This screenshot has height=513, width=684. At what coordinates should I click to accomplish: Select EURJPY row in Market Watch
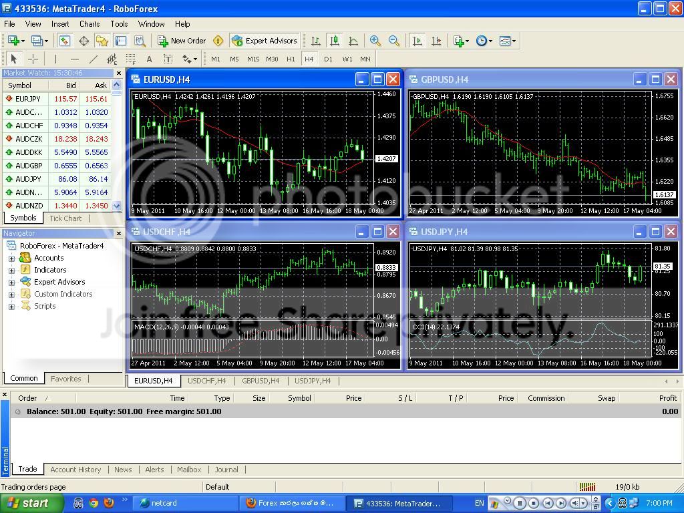point(57,99)
